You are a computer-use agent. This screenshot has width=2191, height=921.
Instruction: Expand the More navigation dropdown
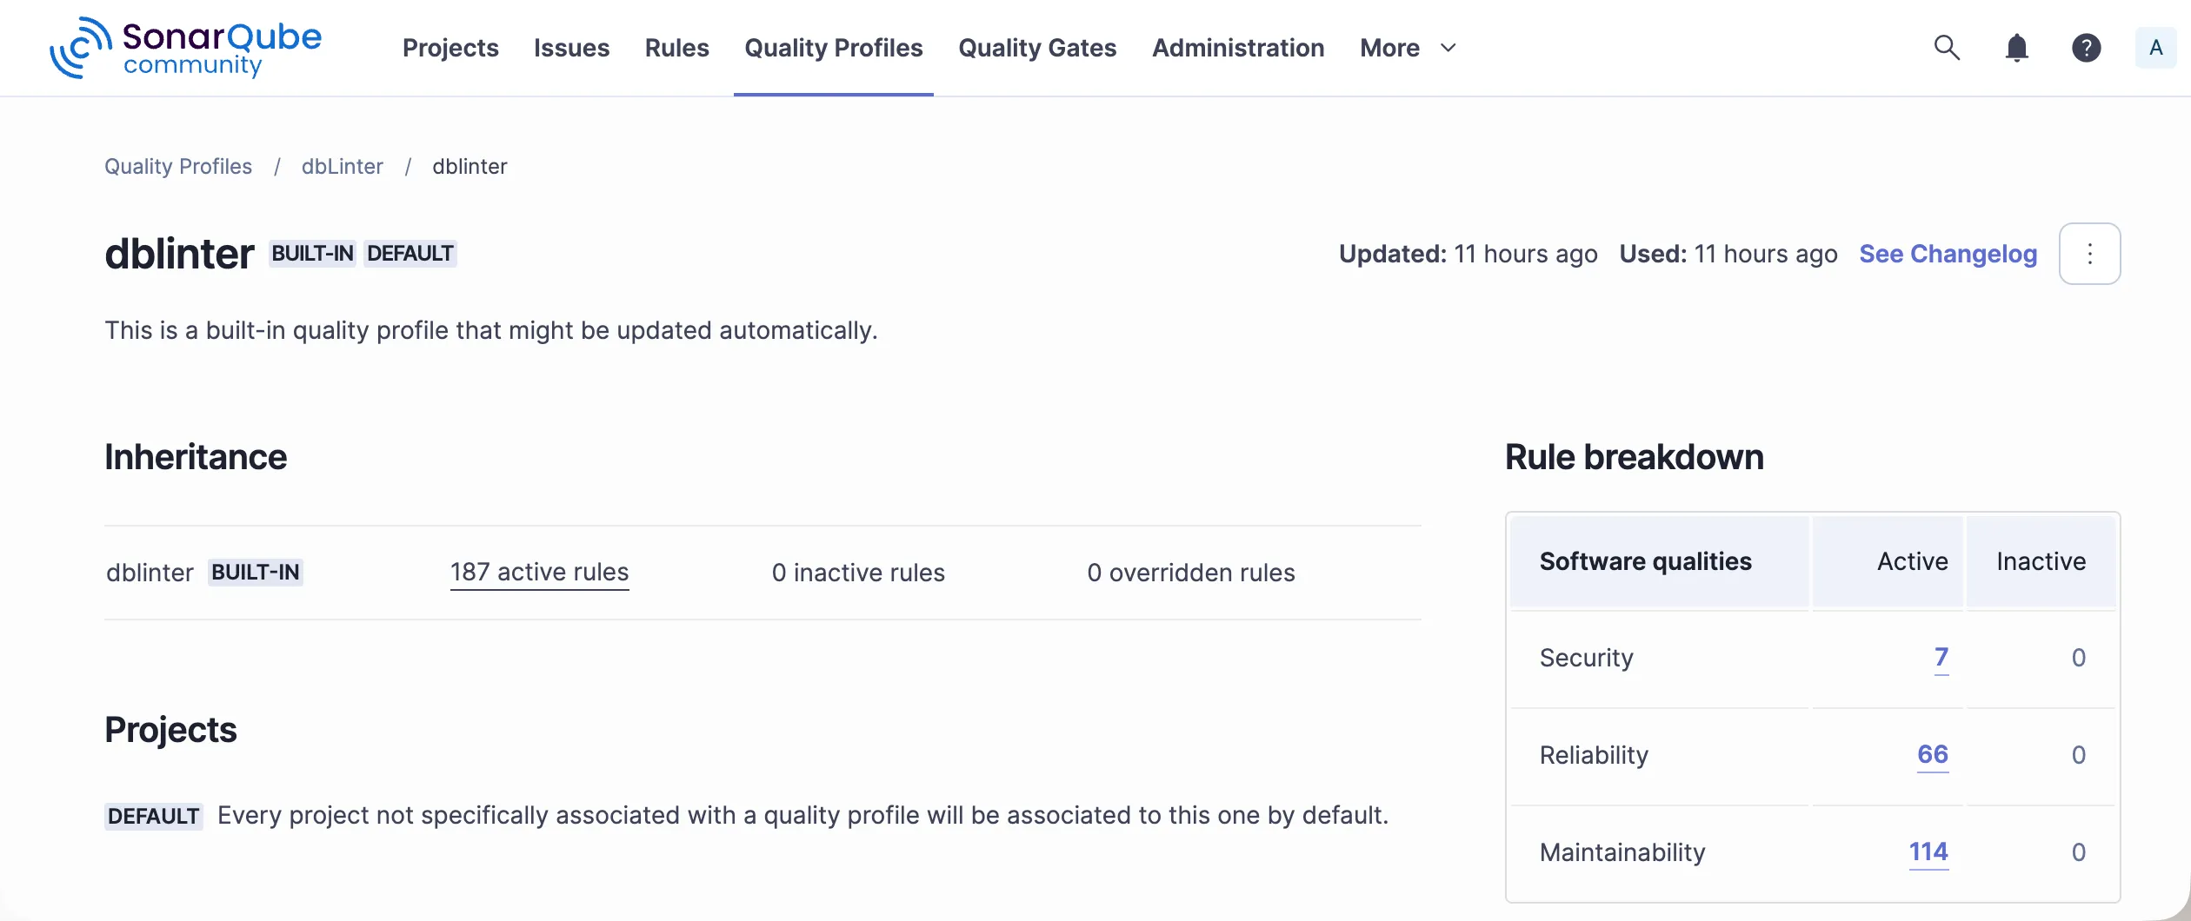[x=1408, y=48]
